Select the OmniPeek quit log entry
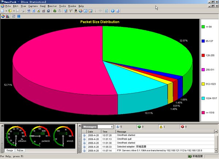The height and width of the screenshot is (159, 219). point(148,139)
